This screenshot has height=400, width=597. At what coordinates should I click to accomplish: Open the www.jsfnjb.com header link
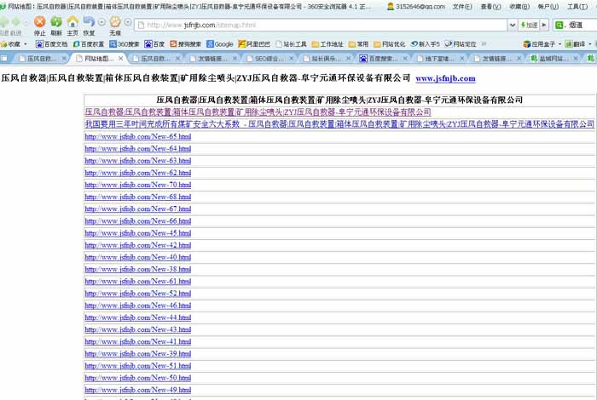[x=445, y=78]
